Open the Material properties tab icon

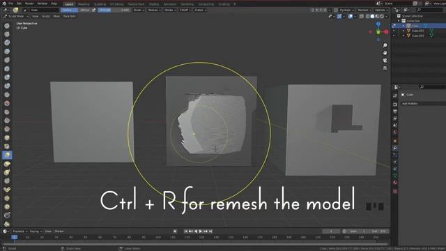click(395, 183)
